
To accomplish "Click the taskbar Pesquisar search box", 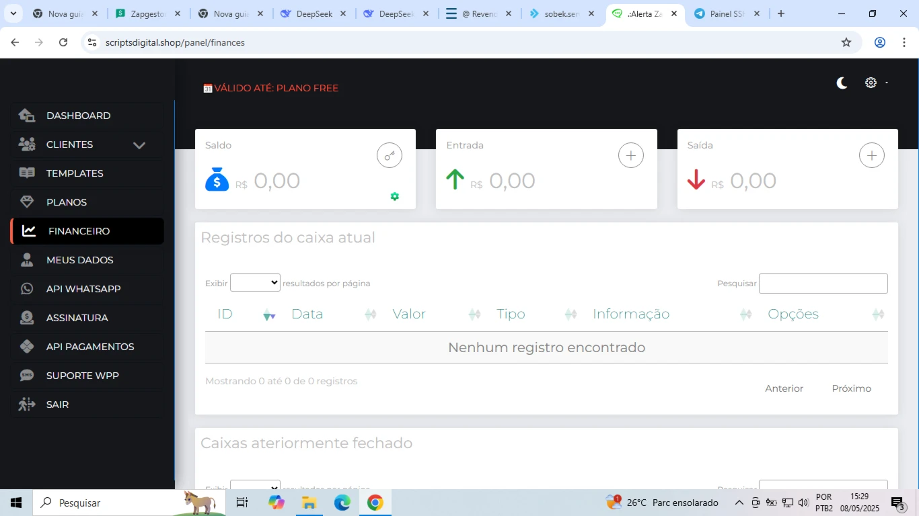I will pyautogui.click(x=128, y=503).
